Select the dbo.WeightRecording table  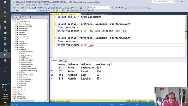click(30, 71)
